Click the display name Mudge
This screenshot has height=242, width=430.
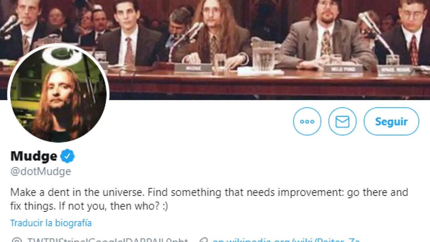[x=34, y=156]
